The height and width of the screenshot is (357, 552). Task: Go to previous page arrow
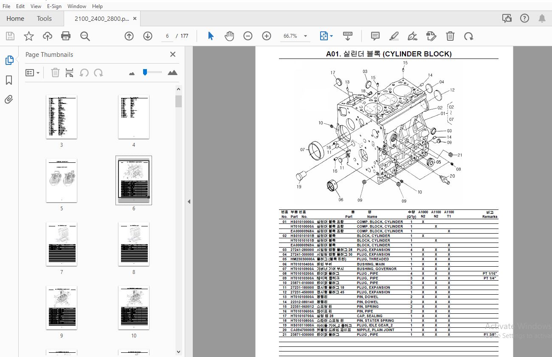(129, 36)
